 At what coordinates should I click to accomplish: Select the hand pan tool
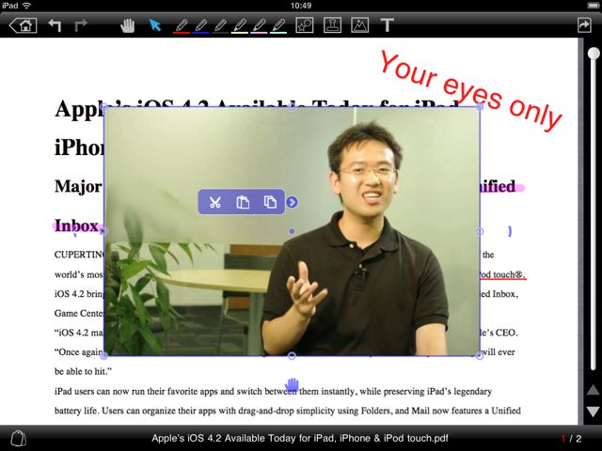click(x=128, y=25)
